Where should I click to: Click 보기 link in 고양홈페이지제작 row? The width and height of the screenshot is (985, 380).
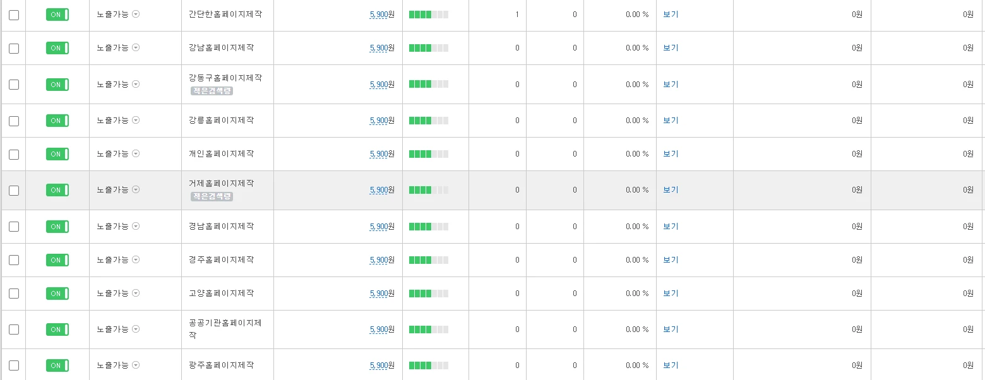(670, 294)
